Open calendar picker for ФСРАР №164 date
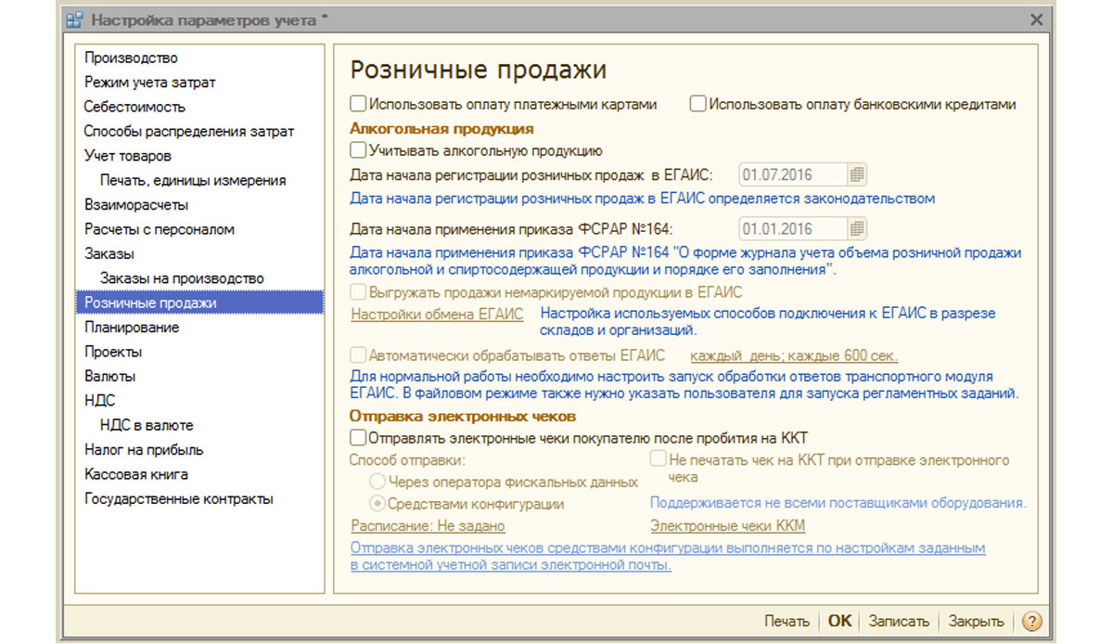Image resolution: width=1113 pixels, height=644 pixels. point(857,228)
